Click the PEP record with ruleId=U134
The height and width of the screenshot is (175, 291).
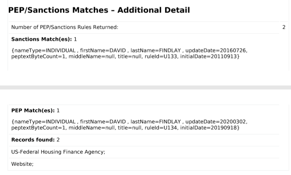point(129,124)
